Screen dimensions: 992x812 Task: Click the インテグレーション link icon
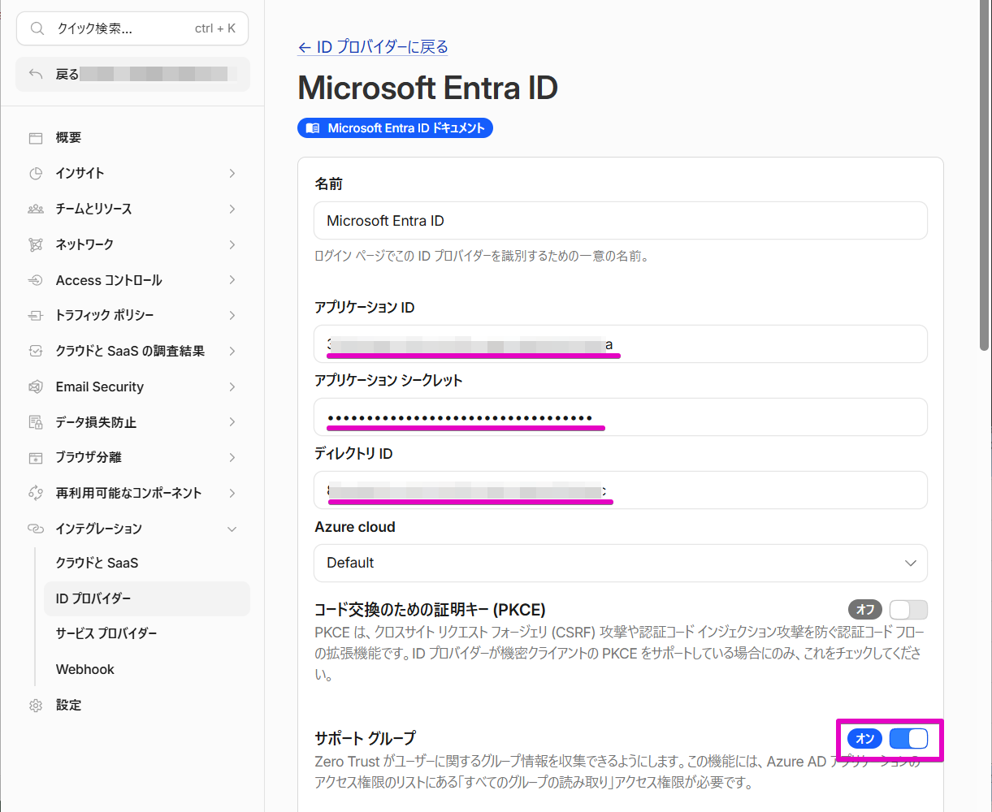[x=36, y=529]
